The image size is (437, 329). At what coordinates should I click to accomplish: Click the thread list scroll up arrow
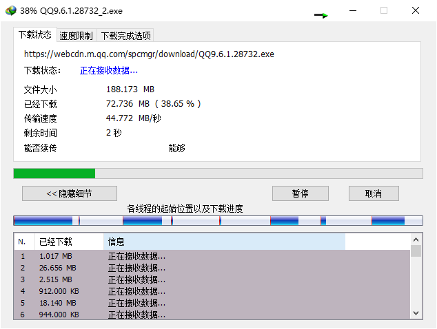tap(416, 240)
